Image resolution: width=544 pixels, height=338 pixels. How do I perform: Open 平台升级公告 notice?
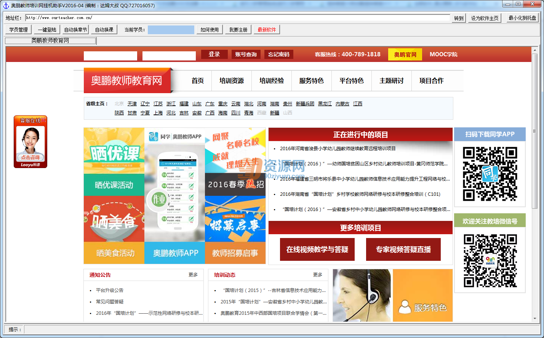click(110, 290)
